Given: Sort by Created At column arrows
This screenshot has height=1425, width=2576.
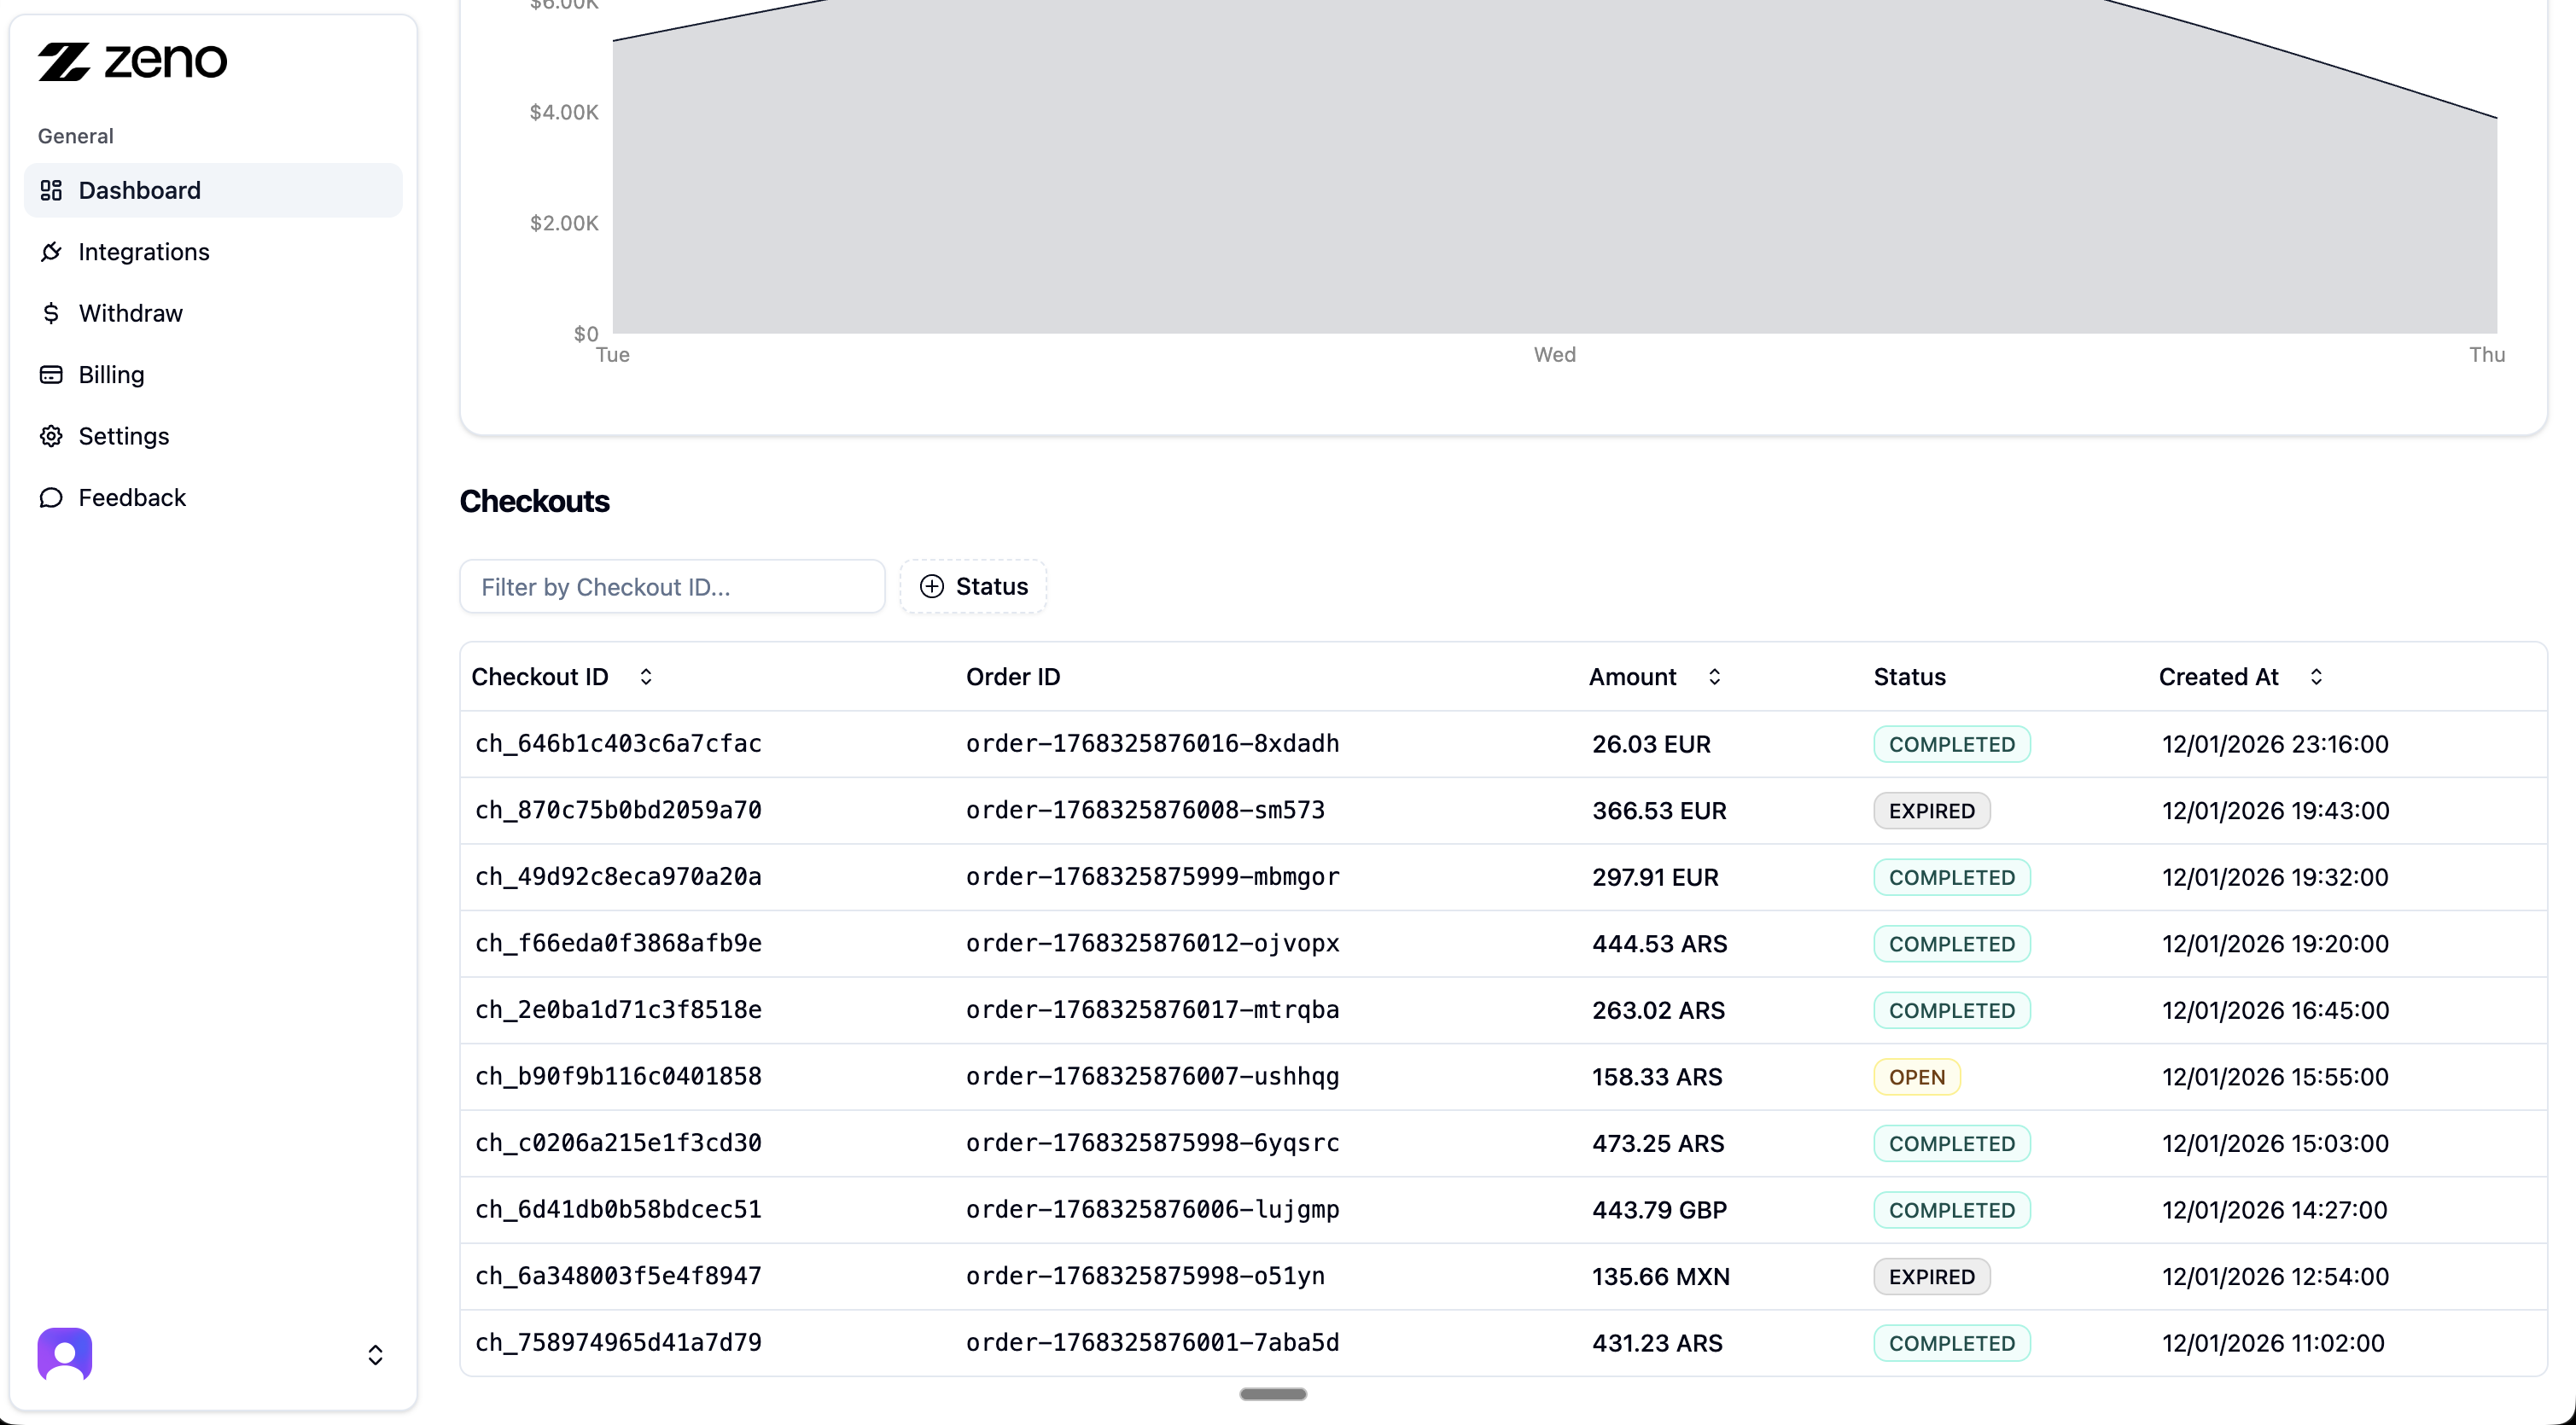Looking at the screenshot, I should click(x=2316, y=677).
